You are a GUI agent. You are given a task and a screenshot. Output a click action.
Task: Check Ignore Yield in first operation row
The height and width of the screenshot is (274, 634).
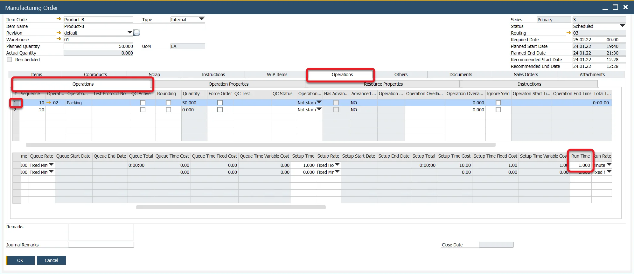498,103
